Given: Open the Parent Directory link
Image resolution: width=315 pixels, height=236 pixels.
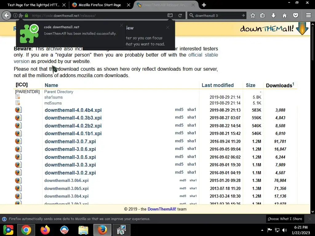Looking at the screenshot, I should [59, 92].
